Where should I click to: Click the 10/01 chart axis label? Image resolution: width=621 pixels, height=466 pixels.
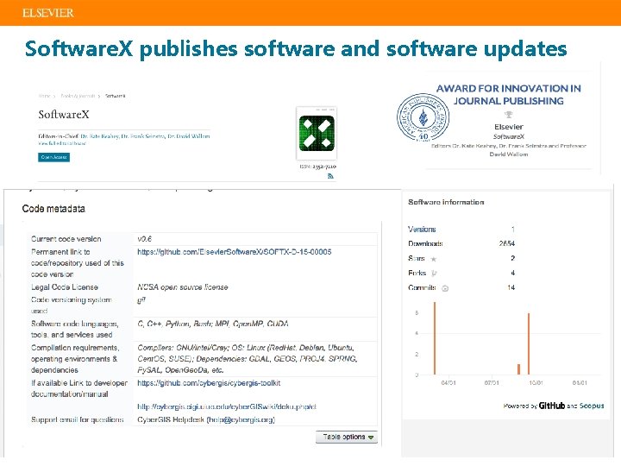tap(536, 383)
